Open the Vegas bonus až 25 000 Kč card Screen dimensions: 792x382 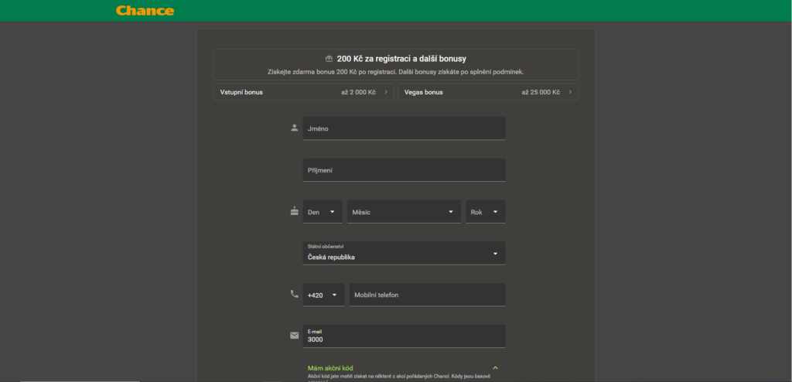pos(488,92)
